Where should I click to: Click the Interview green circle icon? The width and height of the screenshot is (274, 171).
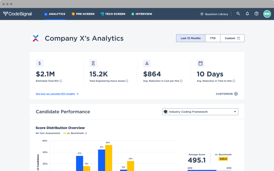coord(133,14)
